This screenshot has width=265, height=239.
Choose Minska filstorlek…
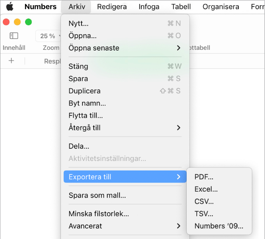click(125, 214)
